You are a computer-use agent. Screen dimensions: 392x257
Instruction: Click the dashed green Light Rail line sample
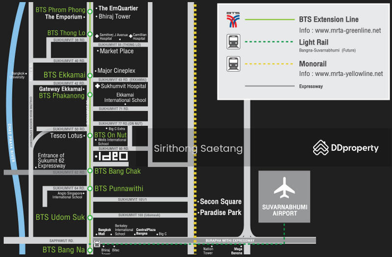click(x=269, y=42)
